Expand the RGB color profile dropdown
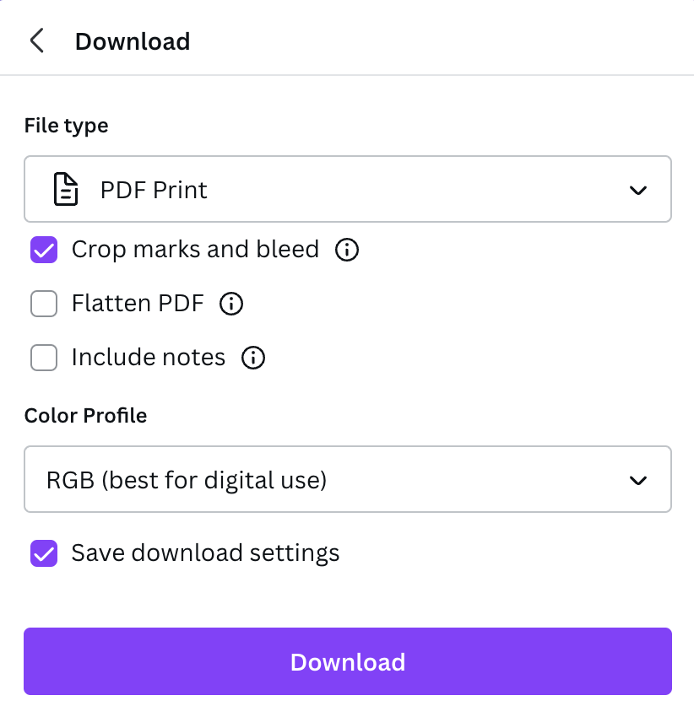The height and width of the screenshot is (717, 694). click(348, 479)
